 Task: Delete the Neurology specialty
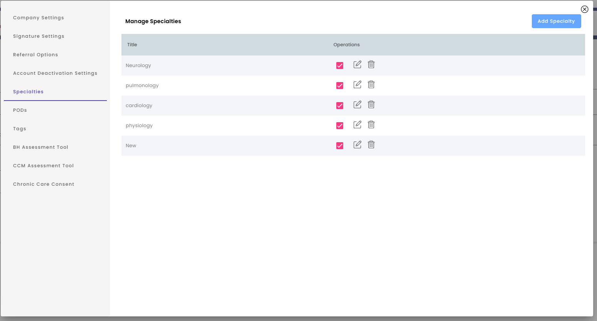tap(371, 64)
